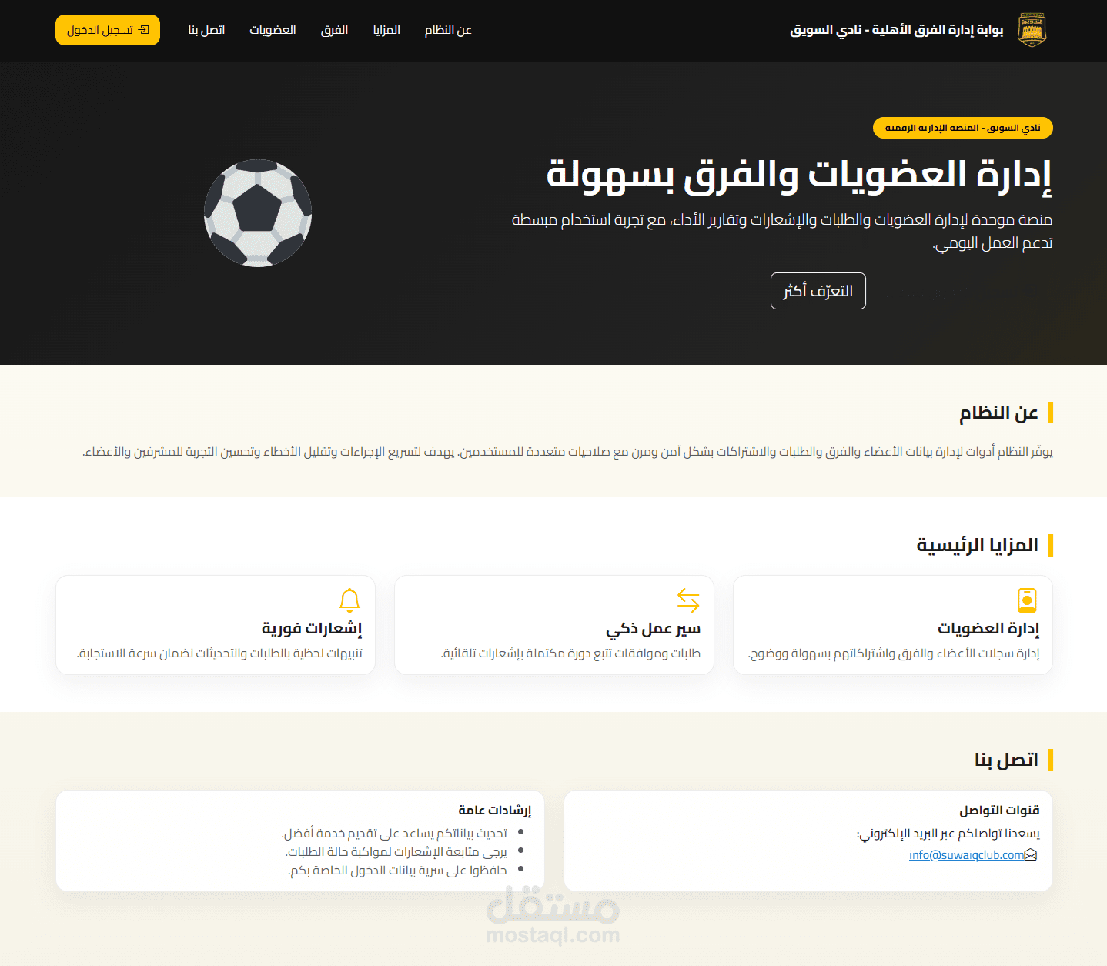Click the المزايا الرئيسية section heading
Image resolution: width=1107 pixels, height=966 pixels.
coord(977,546)
